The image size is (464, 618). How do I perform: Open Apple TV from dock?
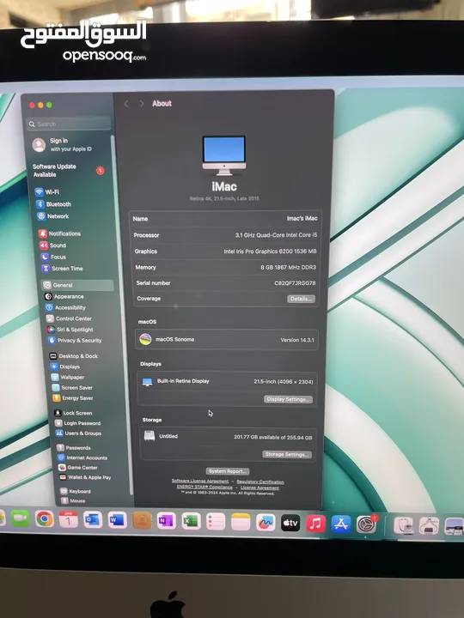point(290,523)
